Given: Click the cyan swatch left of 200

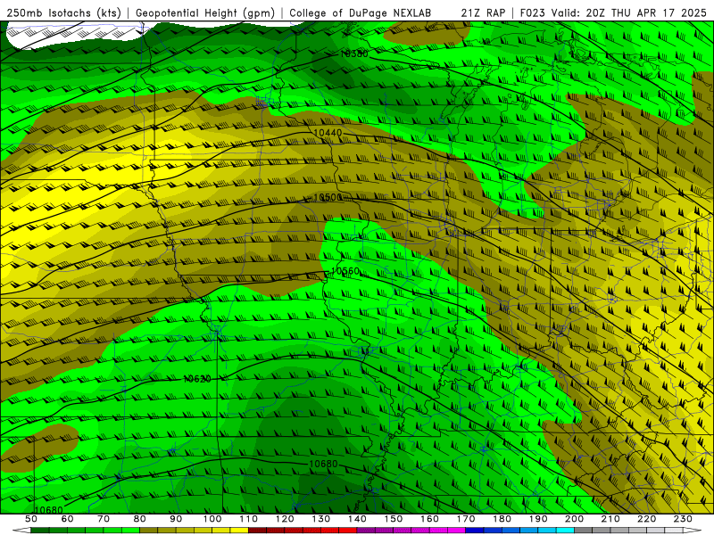Looking at the screenshot, I should (x=565, y=531).
